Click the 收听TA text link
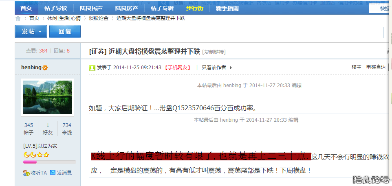Screen dimensions: 392x186 click(39, 173)
